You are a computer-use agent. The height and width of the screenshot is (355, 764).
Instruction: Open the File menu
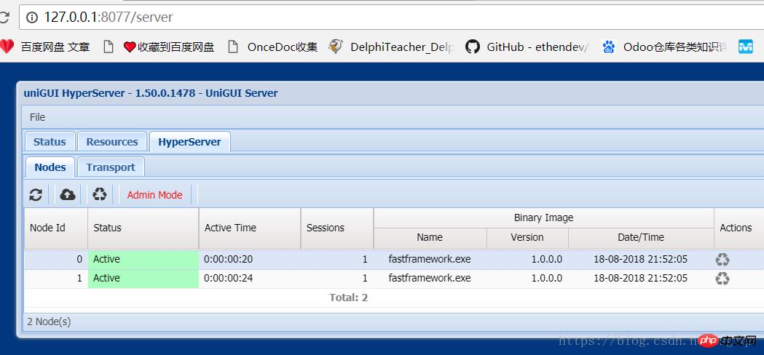pos(37,117)
